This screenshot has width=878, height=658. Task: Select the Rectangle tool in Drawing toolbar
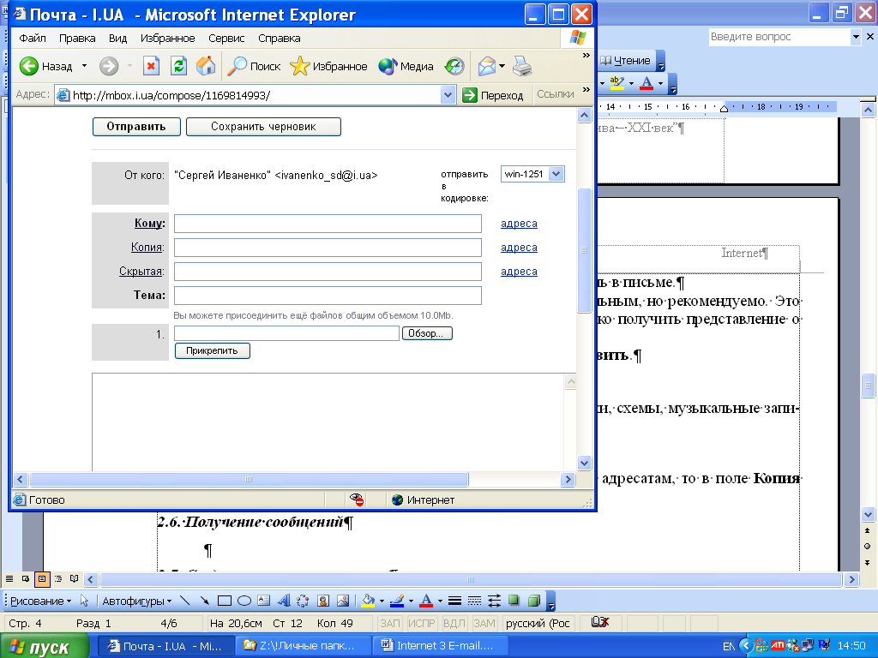[x=225, y=601]
